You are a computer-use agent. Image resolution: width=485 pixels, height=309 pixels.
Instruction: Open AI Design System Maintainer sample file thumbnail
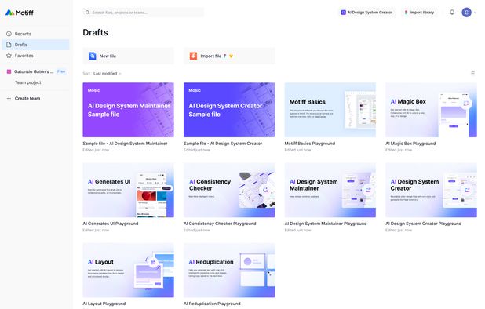128,110
